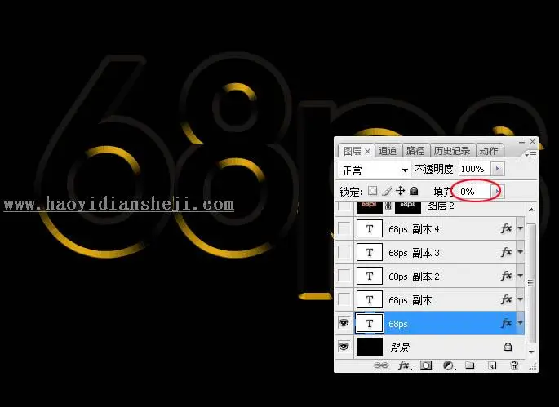Click the 填充 0% input field
The width and height of the screenshot is (559, 407).
click(x=475, y=192)
